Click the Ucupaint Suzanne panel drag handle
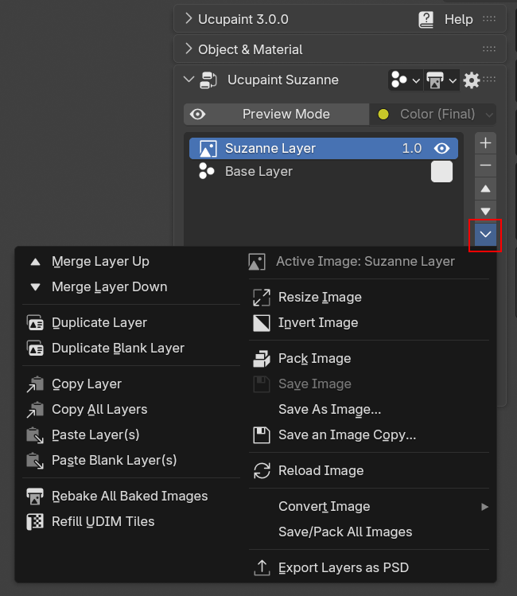 (489, 79)
